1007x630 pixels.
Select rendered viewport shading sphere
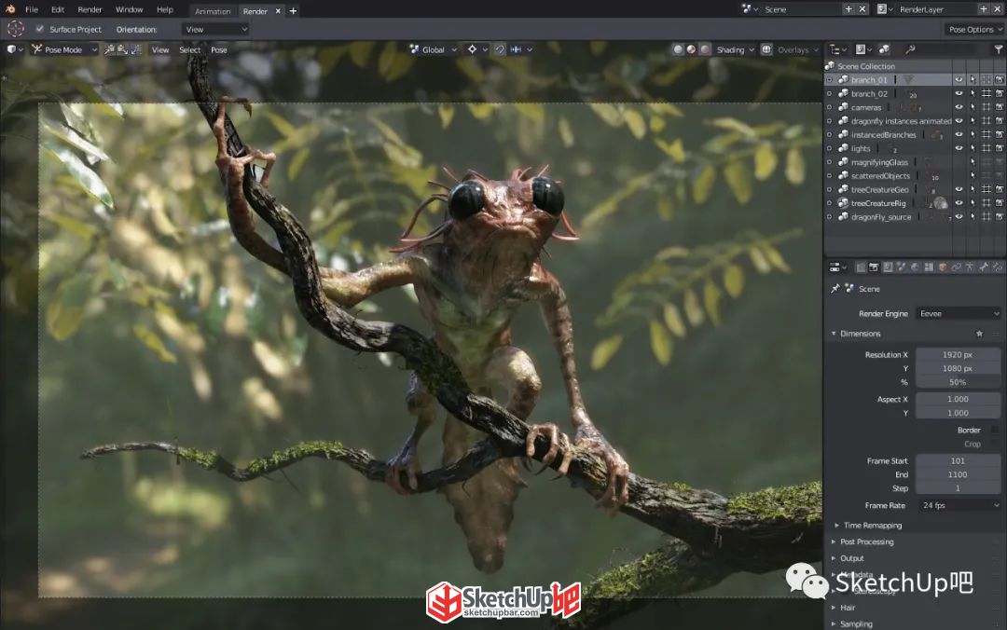coord(705,49)
